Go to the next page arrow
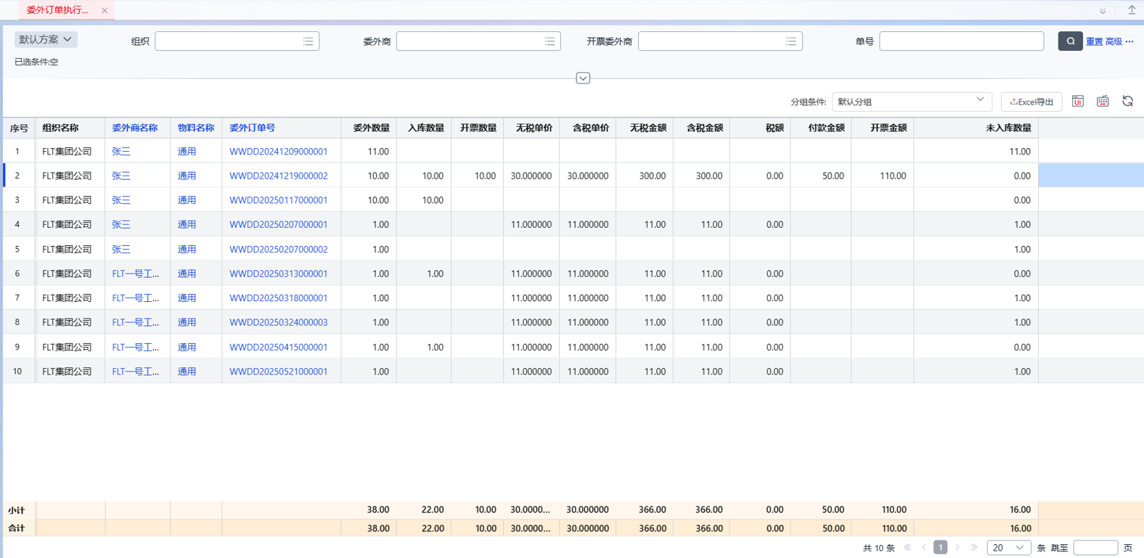Image resolution: width=1144 pixels, height=558 pixels. pyautogui.click(x=957, y=548)
